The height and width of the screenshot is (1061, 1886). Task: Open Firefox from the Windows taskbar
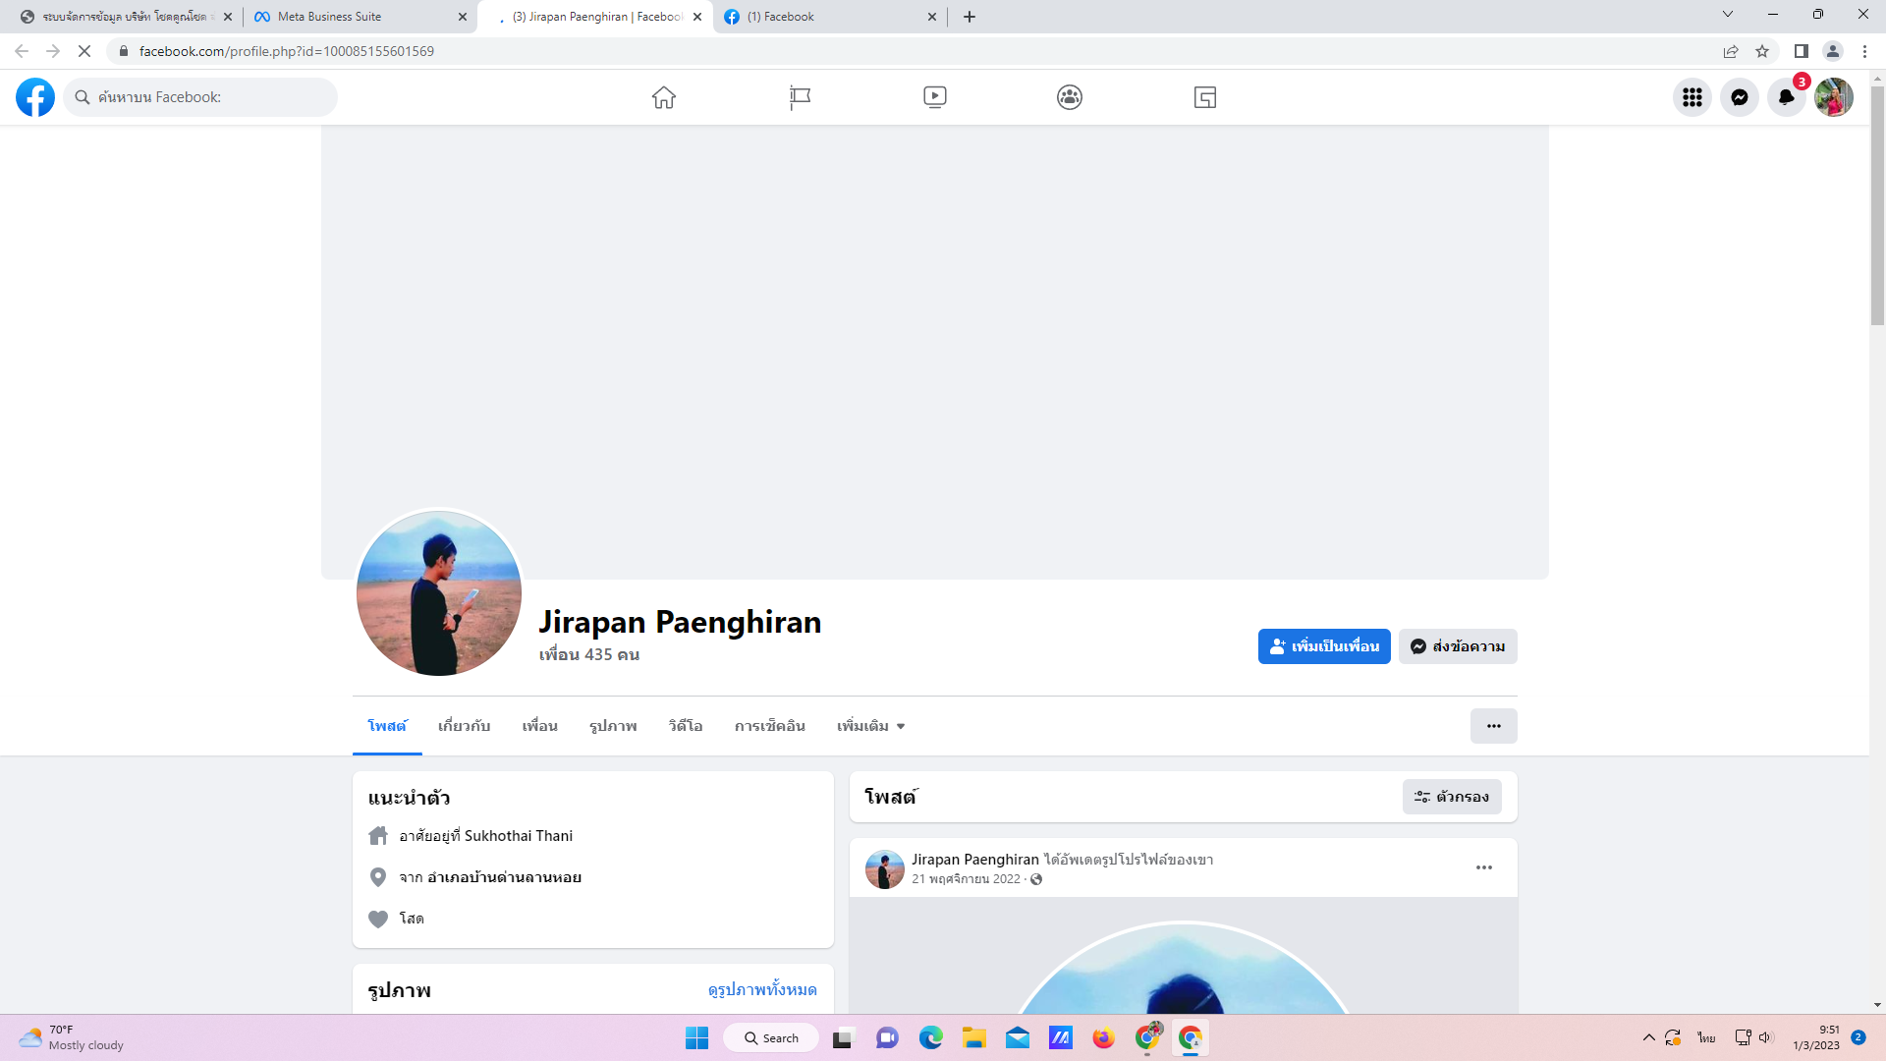(x=1103, y=1038)
